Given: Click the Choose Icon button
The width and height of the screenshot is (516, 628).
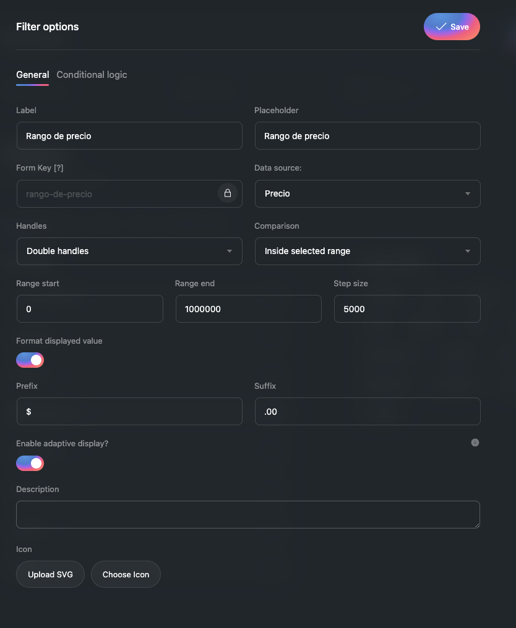Looking at the screenshot, I should (126, 574).
